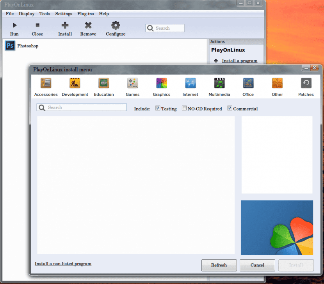This screenshot has width=324, height=284.
Task: Open the Games category
Action: [132, 87]
